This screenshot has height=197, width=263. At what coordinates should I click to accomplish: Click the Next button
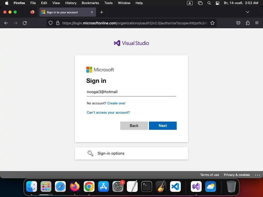(163, 126)
